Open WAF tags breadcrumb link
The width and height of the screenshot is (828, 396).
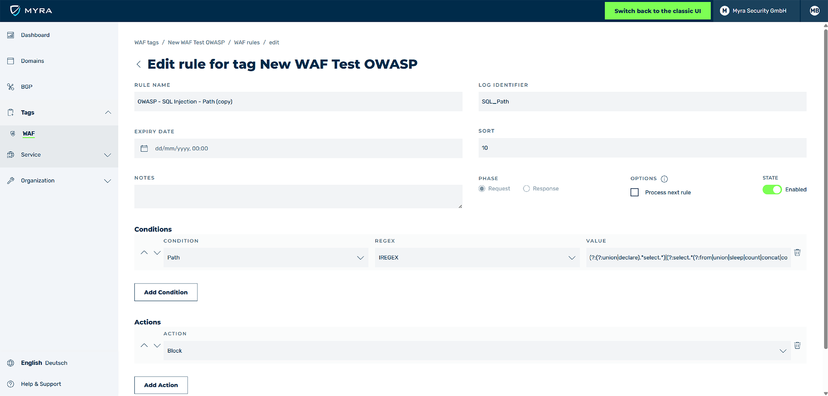[x=146, y=42]
